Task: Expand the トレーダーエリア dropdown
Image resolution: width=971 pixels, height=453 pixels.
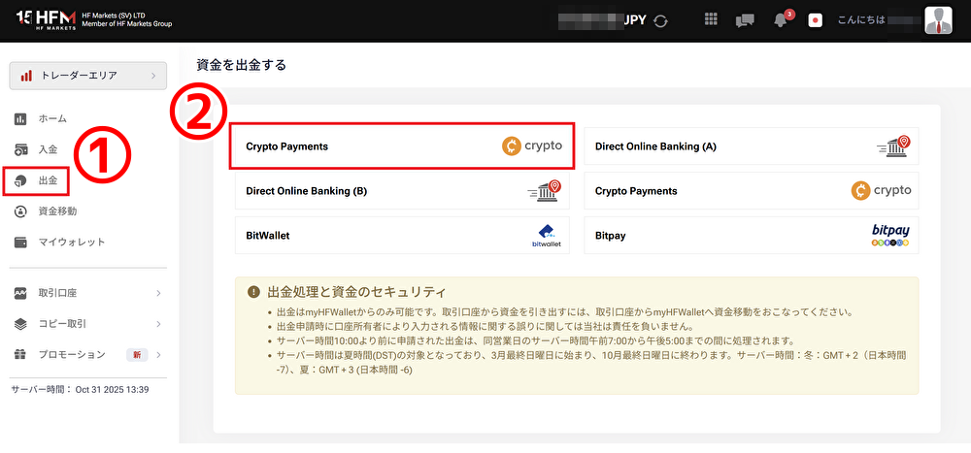Action: click(x=87, y=75)
